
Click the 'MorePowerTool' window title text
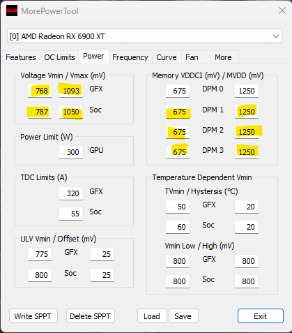pyautogui.click(x=49, y=11)
